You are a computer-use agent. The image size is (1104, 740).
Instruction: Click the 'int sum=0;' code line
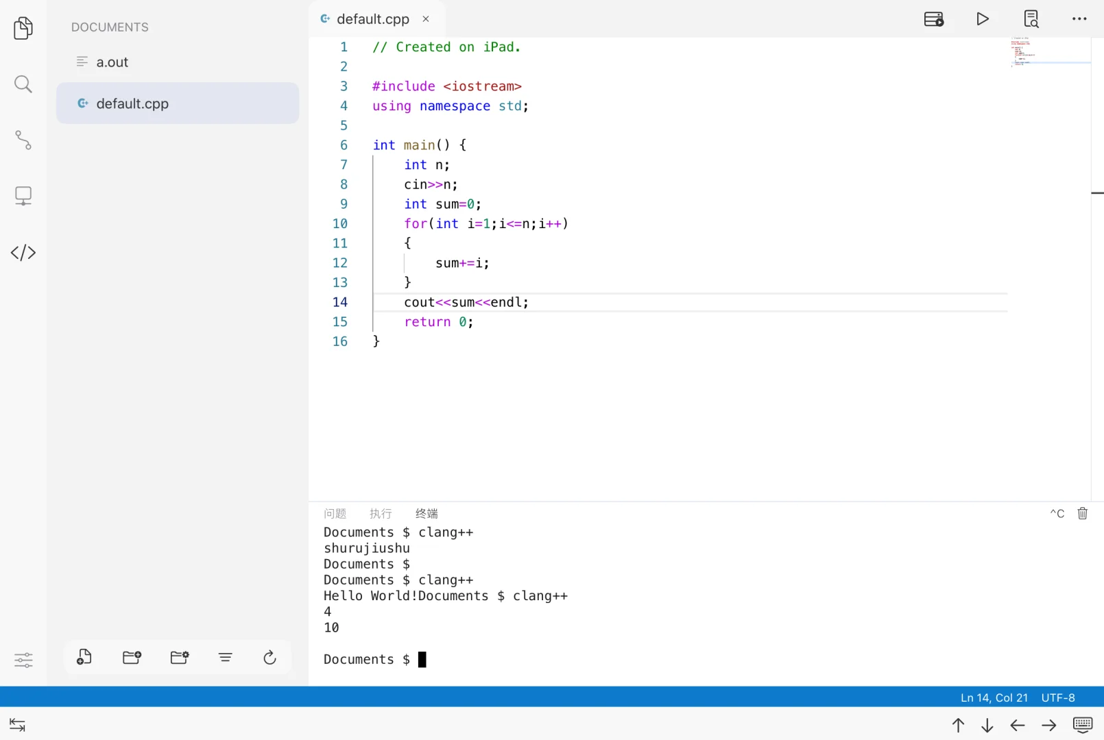click(443, 204)
